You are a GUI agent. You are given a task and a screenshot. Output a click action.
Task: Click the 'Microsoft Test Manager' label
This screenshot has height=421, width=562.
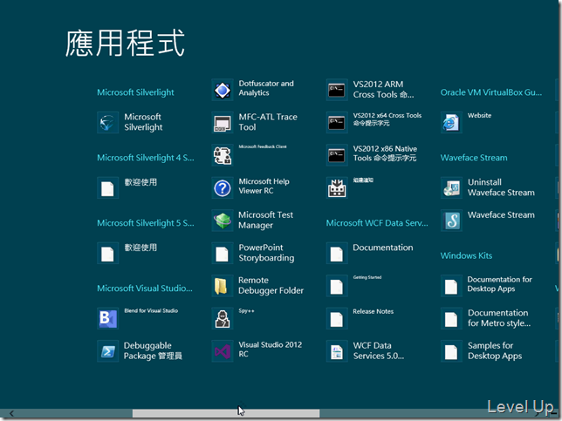coord(265,220)
